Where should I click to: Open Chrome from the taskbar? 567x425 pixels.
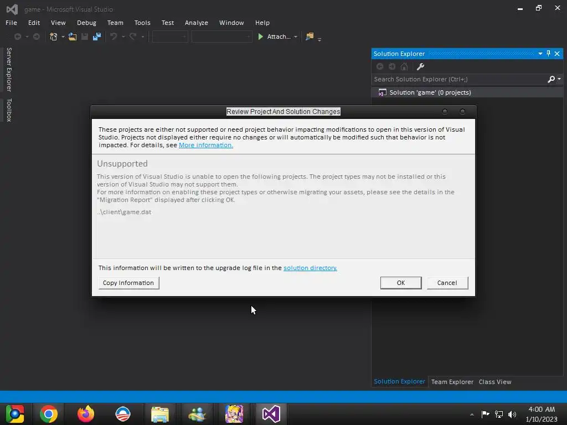(x=49, y=414)
